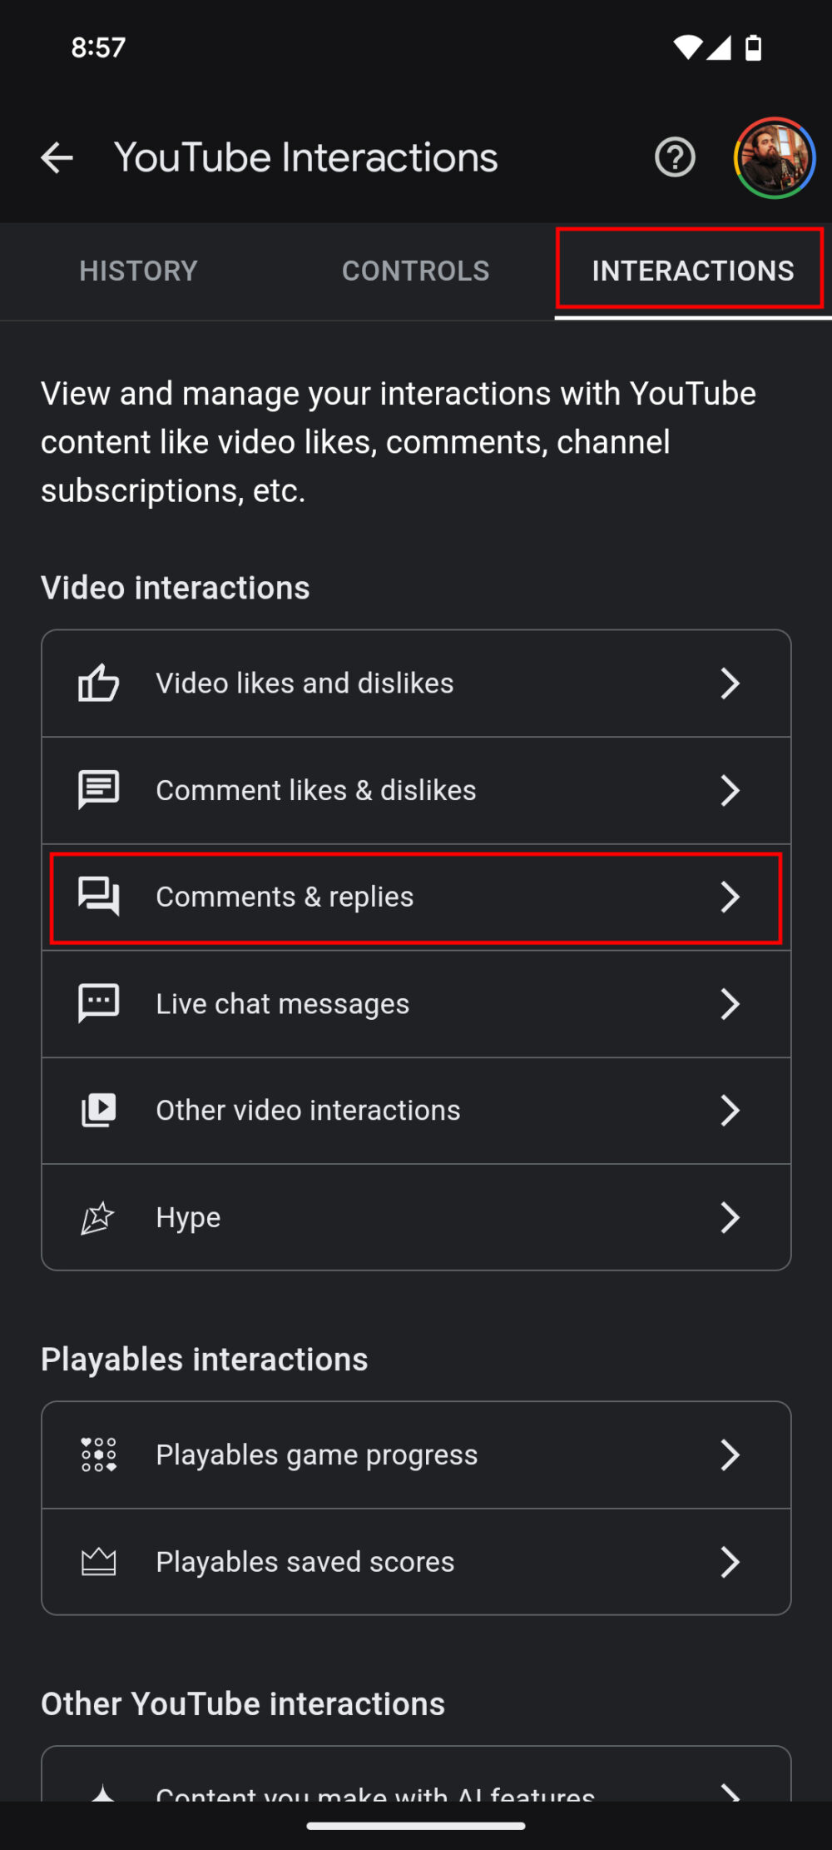Select the Comments & replies chat bubbles icon
Viewport: 832px width, 1850px height.
[x=97, y=897]
